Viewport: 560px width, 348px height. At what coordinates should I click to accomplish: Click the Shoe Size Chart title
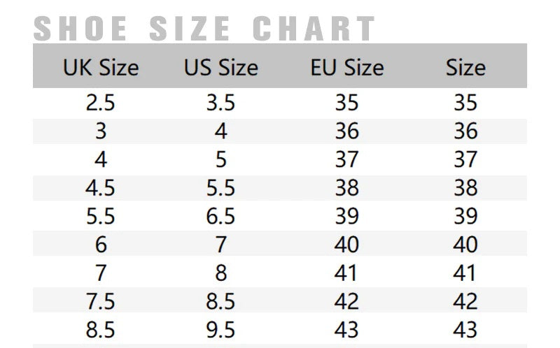pyautogui.click(x=204, y=29)
